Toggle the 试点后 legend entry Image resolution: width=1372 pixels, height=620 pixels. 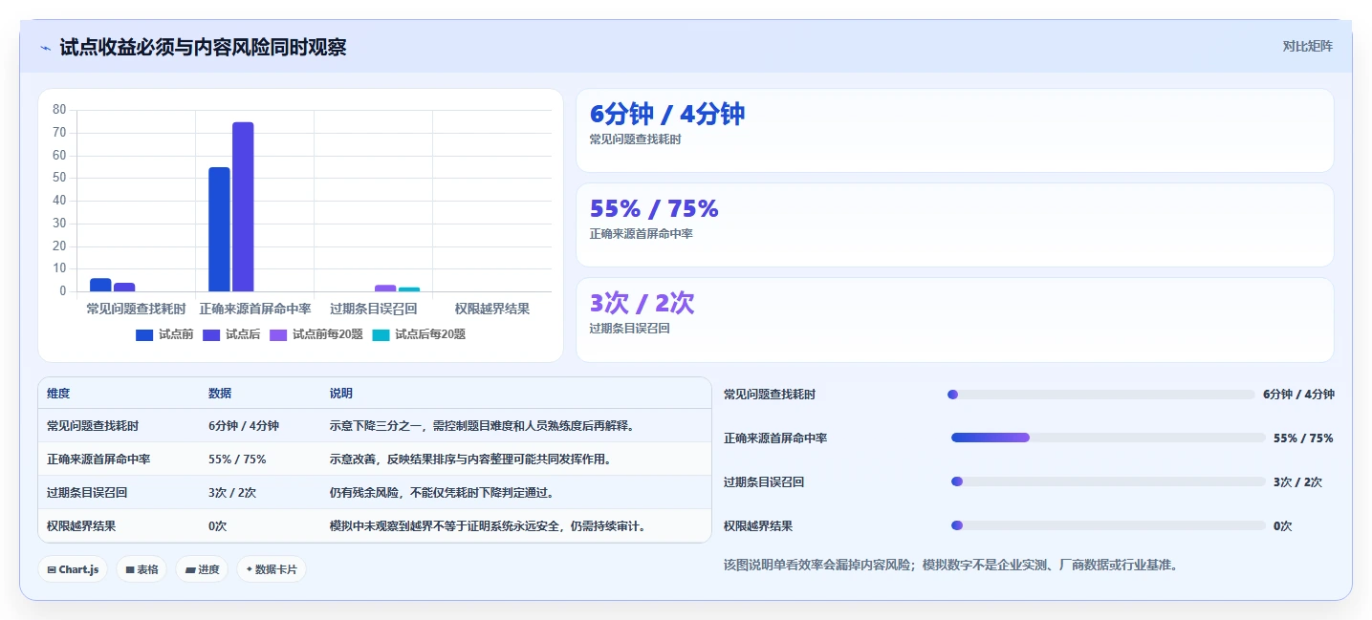tap(231, 334)
